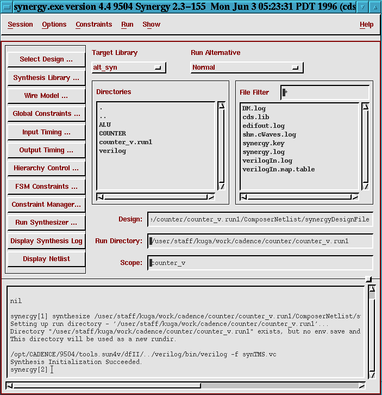The height and width of the screenshot is (395, 382).
Task: Open the Session menu
Action: [x=20, y=24]
